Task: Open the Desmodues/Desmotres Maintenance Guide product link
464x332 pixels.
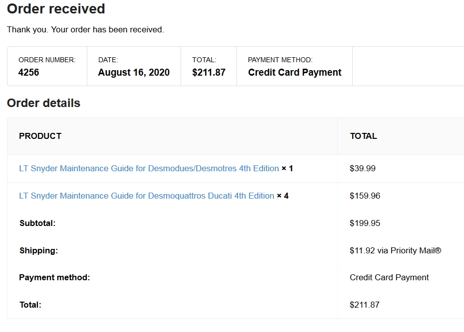Action: [149, 168]
